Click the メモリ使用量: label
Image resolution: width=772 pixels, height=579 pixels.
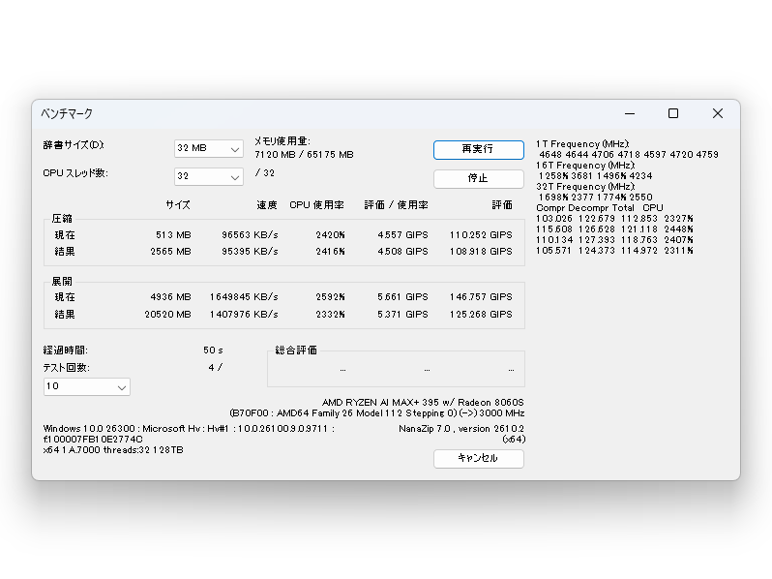pos(282,141)
